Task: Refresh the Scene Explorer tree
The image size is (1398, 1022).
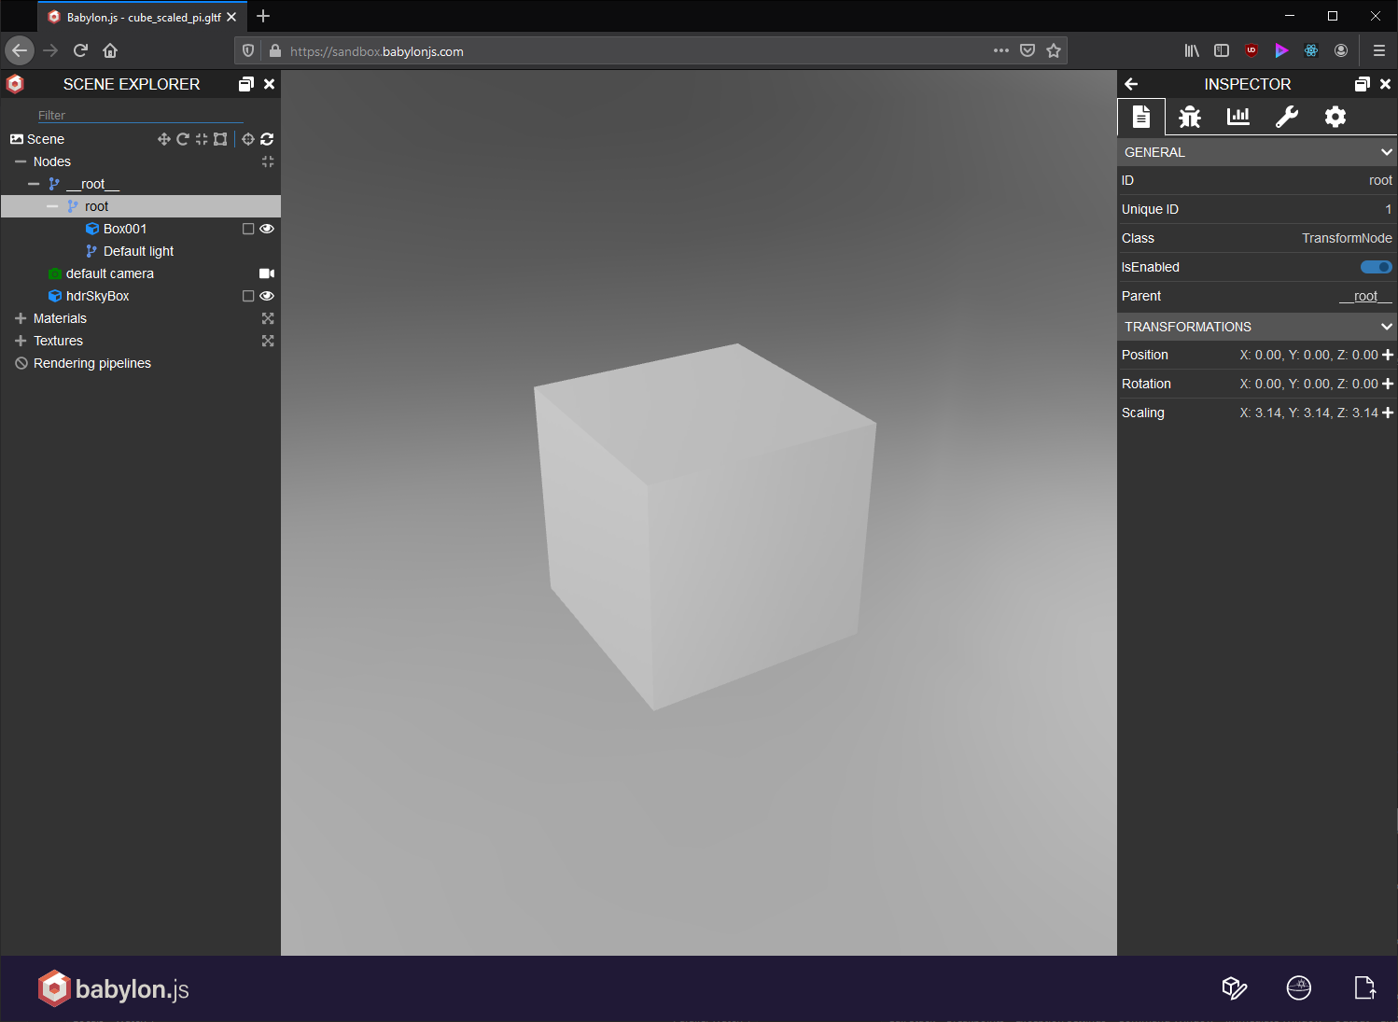Action: coord(267,138)
